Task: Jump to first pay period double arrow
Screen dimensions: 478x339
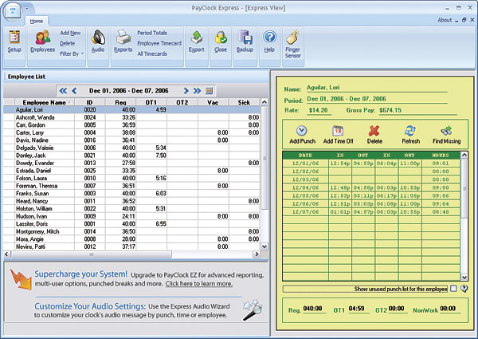Action: coord(63,91)
